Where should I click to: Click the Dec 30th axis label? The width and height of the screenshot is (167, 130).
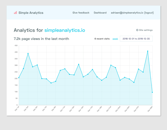tap(150, 109)
